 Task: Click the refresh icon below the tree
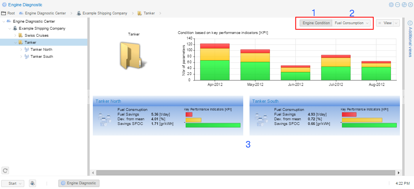pyautogui.click(x=5, y=170)
